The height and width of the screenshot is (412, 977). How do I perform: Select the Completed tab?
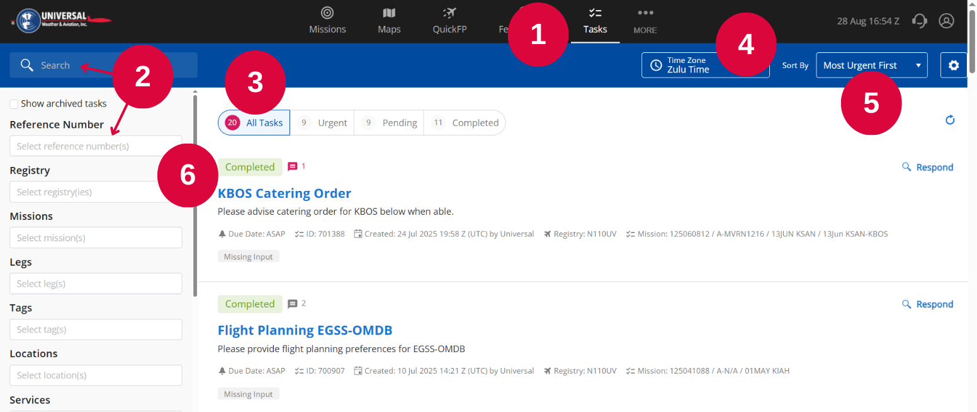pyautogui.click(x=465, y=123)
